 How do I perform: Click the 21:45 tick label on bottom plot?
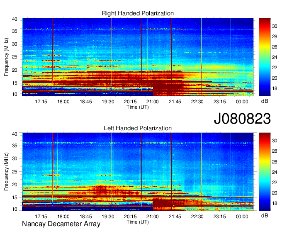click(175, 217)
